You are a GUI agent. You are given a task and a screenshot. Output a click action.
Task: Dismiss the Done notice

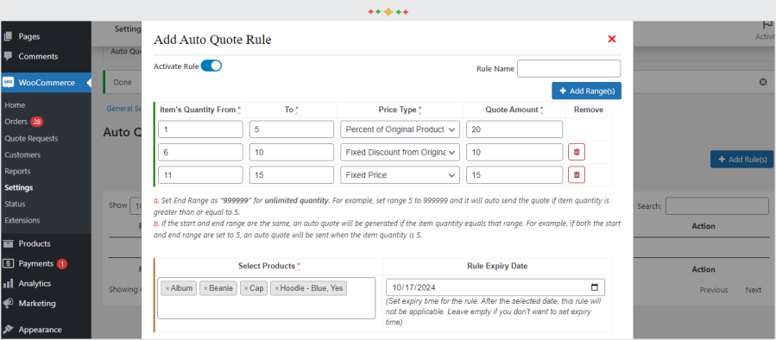pyautogui.click(x=763, y=82)
